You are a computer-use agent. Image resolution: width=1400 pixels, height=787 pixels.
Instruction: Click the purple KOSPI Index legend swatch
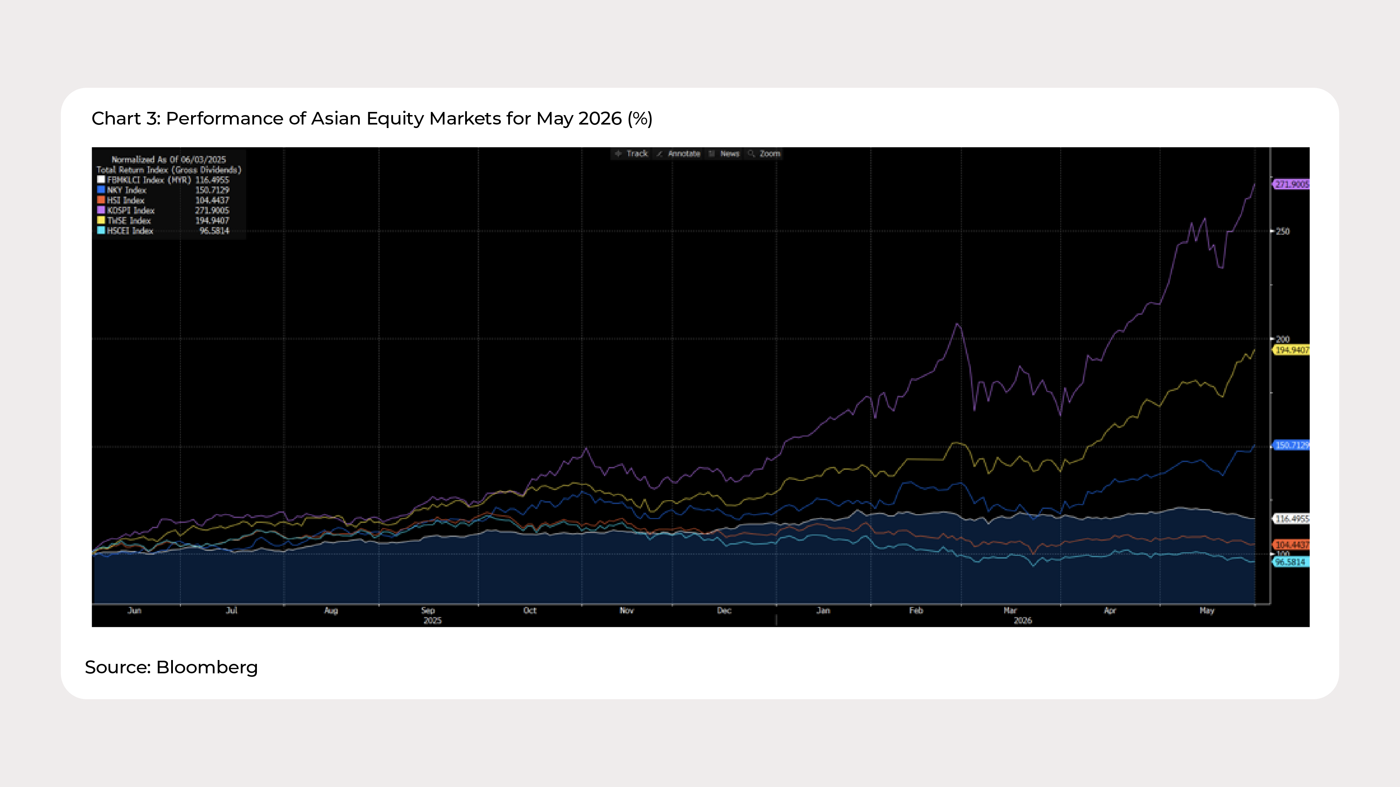pos(100,210)
